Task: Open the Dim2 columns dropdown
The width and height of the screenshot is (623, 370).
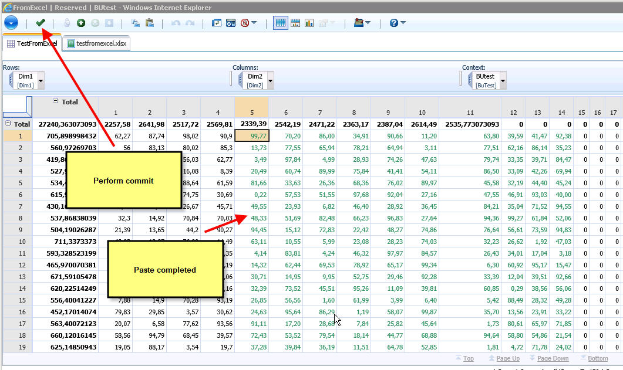Action: (270, 80)
